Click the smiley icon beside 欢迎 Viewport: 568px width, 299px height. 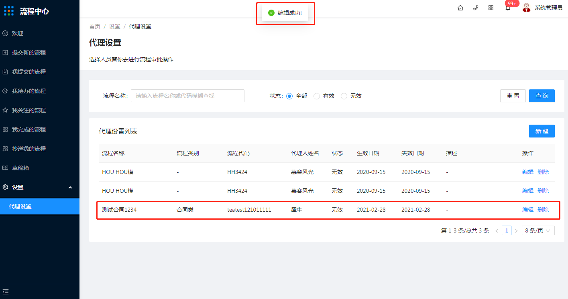tap(5, 33)
